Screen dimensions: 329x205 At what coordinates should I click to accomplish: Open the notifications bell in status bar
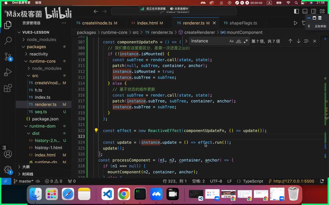click(x=322, y=181)
